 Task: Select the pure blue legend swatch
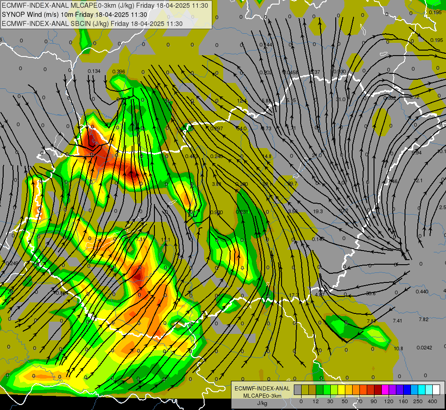tap(407, 389)
